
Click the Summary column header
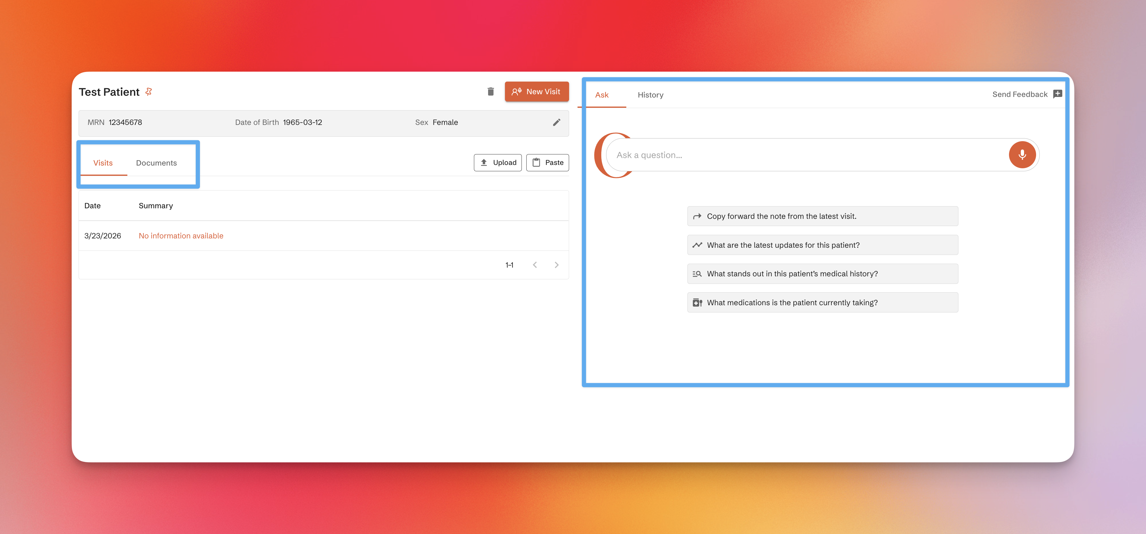click(156, 206)
